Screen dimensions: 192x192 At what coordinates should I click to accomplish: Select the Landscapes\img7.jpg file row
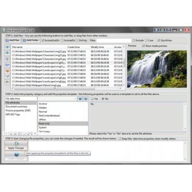[x=67, y=74]
